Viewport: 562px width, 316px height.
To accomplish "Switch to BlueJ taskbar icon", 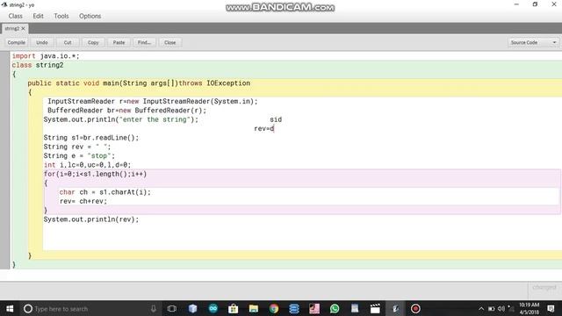I will click(395, 308).
